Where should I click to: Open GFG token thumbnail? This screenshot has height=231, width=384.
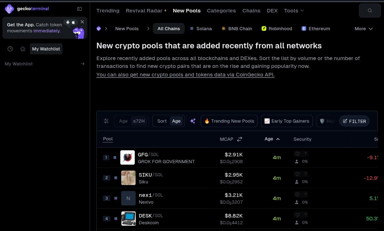(x=127, y=157)
